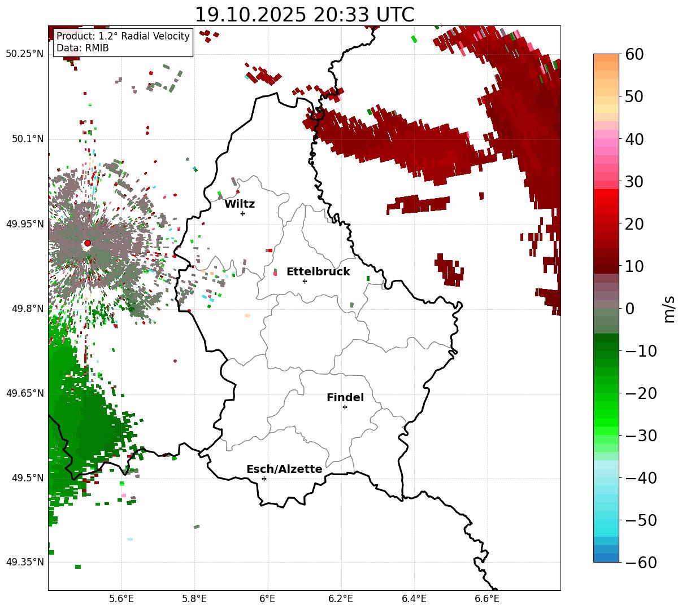Click the Product: 1.2° Radial Velocity label
682x610 pixels.
[123, 36]
